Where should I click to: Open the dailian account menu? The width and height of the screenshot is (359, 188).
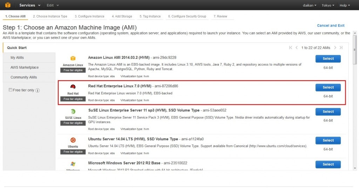[x=309, y=5]
